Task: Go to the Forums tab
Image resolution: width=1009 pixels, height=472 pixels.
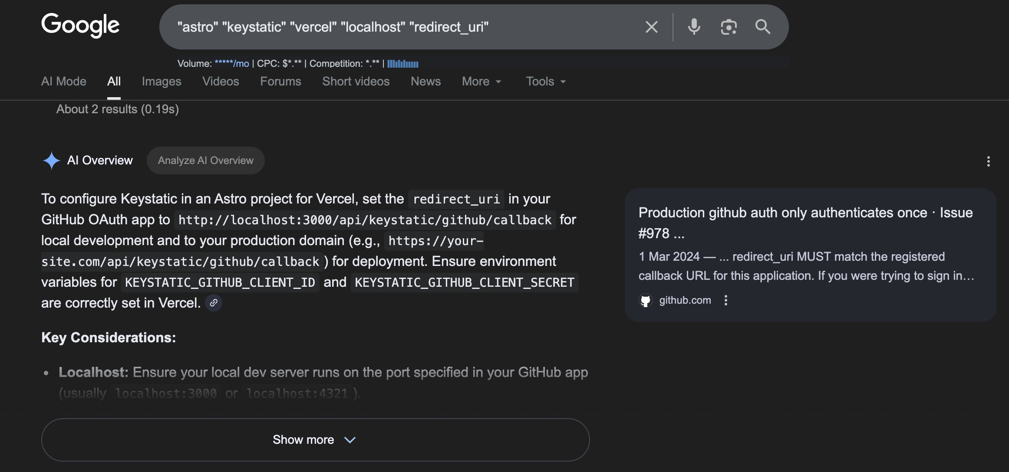Action: click(280, 82)
